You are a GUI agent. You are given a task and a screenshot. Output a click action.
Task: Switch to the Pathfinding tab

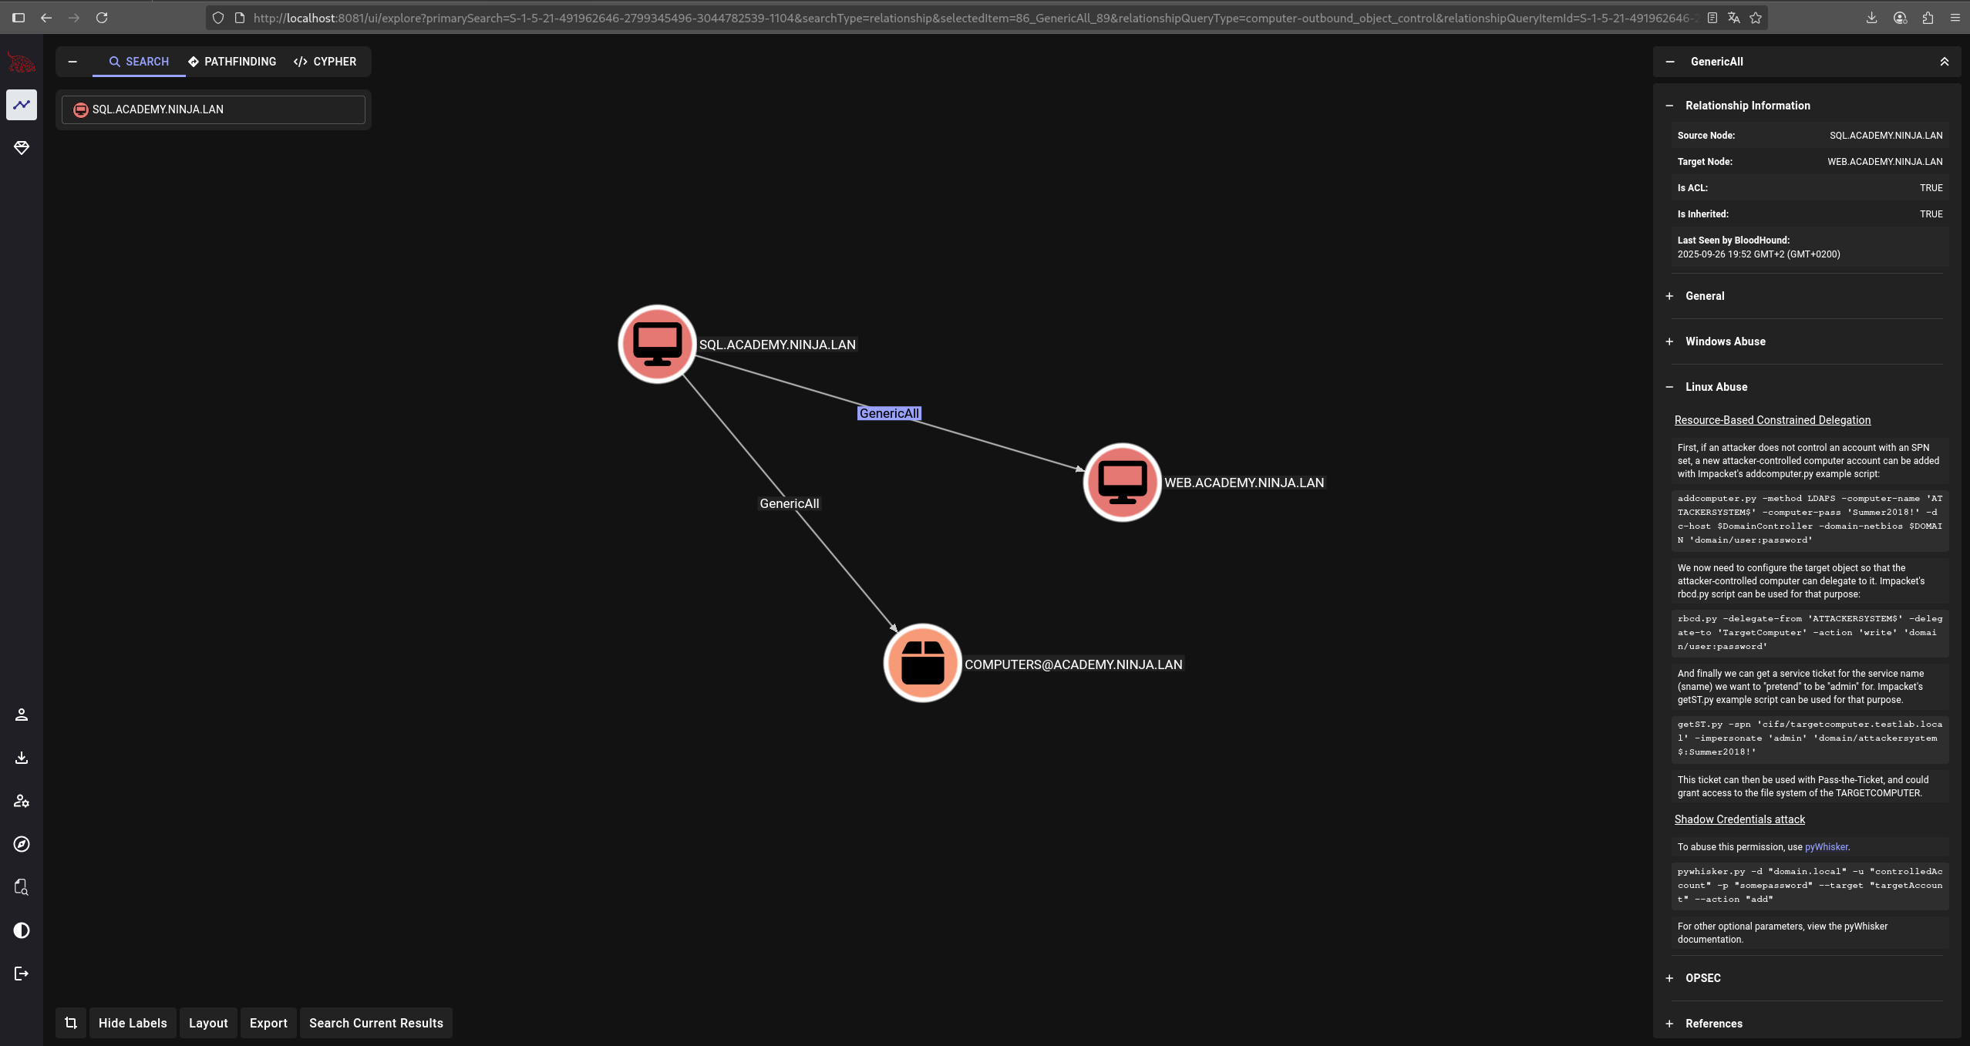pyautogui.click(x=232, y=62)
